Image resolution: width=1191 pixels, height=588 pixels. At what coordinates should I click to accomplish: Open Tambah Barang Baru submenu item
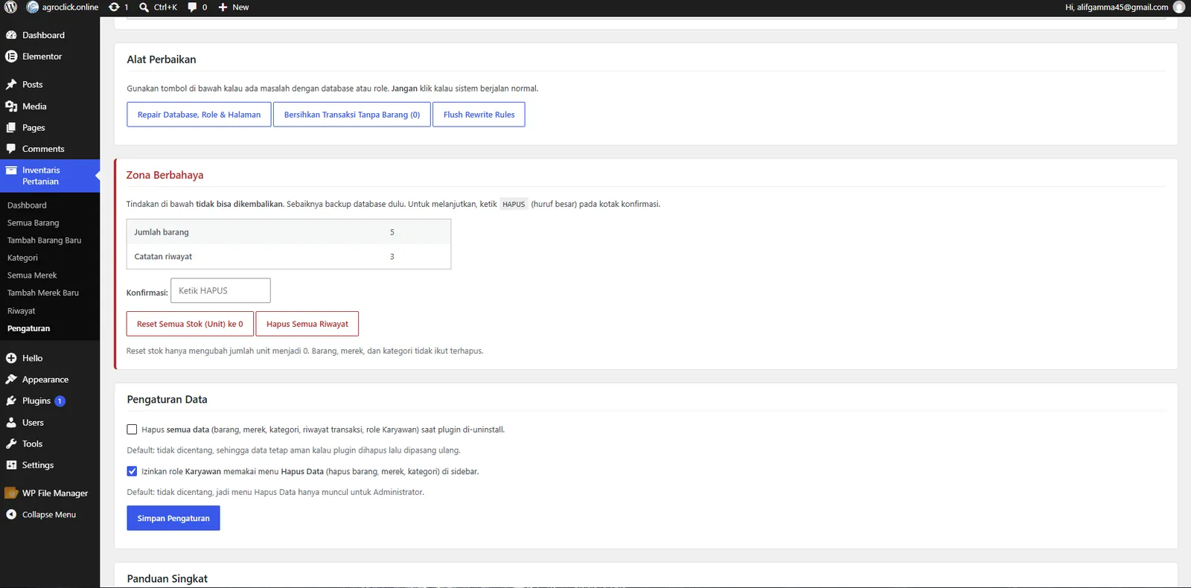coord(44,240)
